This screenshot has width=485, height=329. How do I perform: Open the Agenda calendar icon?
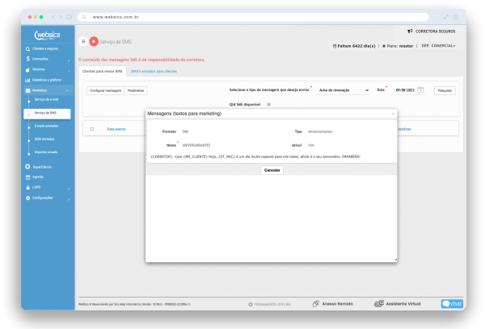[x=27, y=177]
